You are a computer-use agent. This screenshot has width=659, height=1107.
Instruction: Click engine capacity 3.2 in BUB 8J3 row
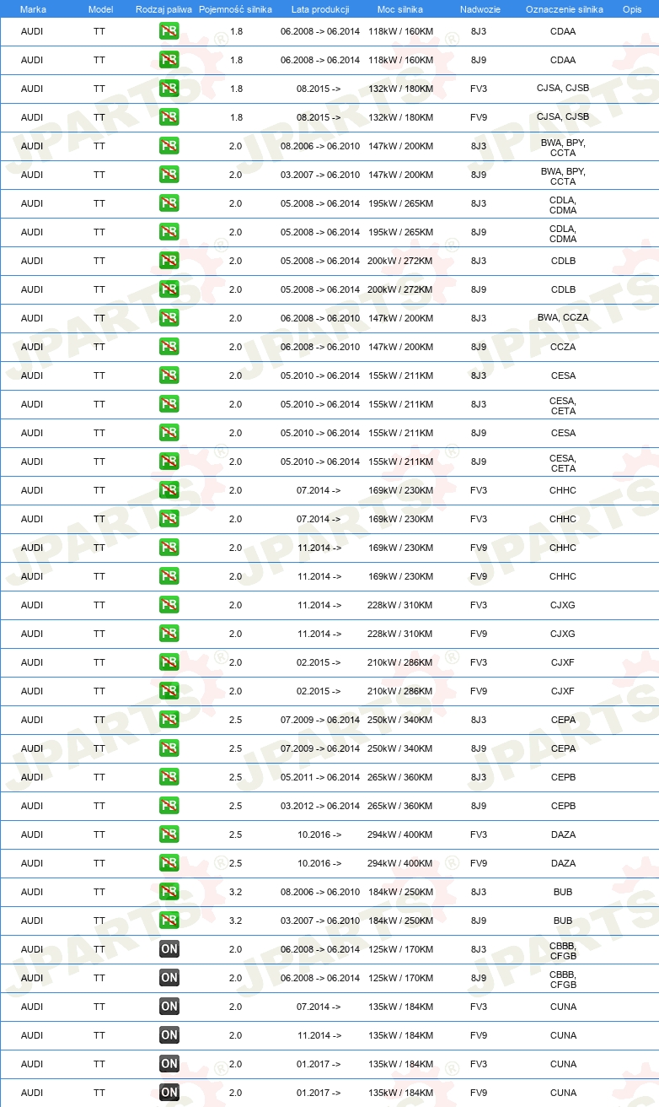pos(236,892)
